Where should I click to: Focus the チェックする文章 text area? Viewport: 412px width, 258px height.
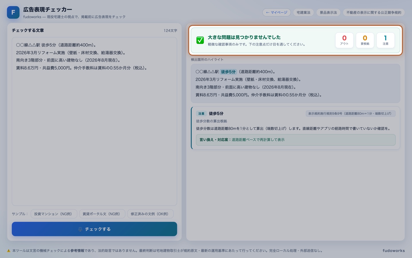click(x=94, y=121)
